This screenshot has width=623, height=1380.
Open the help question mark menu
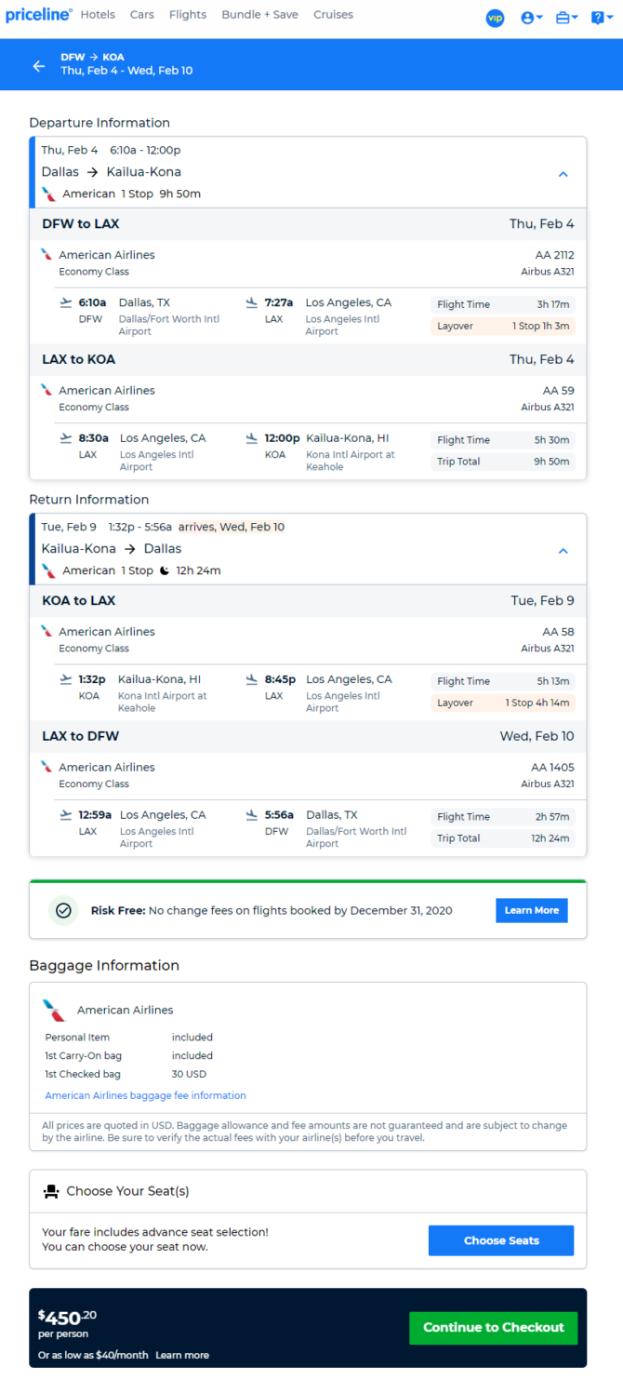coord(602,18)
